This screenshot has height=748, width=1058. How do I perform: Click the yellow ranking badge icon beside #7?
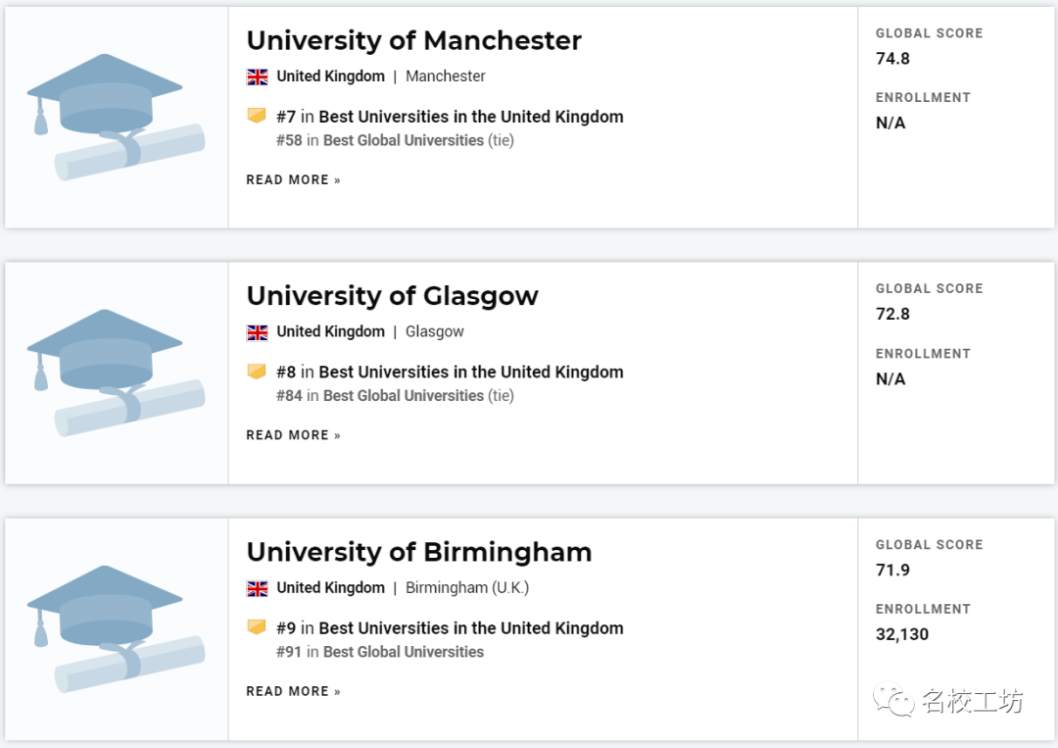click(257, 116)
